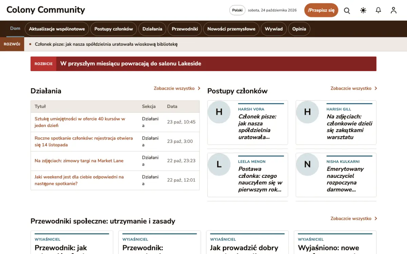The image size is (407, 254).
Task: Open article Roczne spotkanie członków rejestracja
Action: (84, 142)
